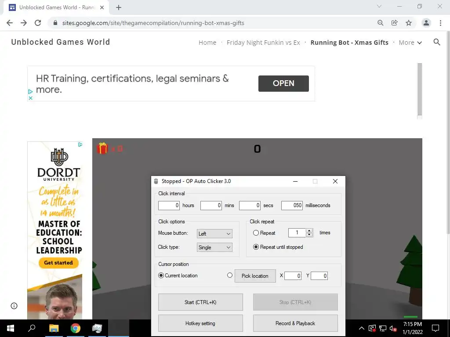The width and height of the screenshot is (450, 337).
Task: Open Running Bot - Xmas Gifts nav item
Action: 349,43
